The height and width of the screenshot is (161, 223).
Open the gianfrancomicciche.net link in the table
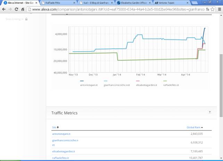pos(65,143)
